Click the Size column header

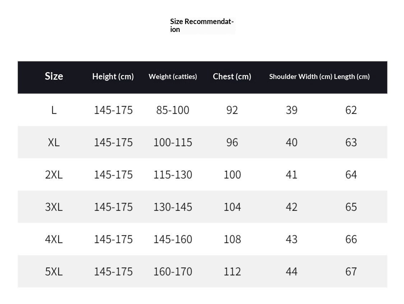tap(54, 76)
